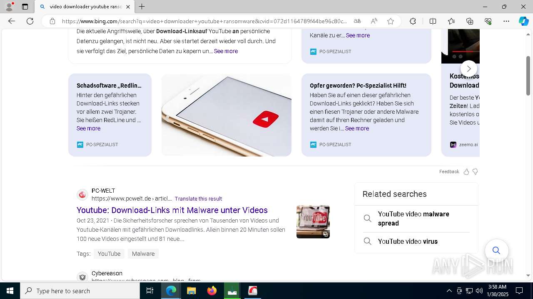Select the video downloader youtube ransomware tab
This screenshot has height=299, width=533.
[84, 7]
